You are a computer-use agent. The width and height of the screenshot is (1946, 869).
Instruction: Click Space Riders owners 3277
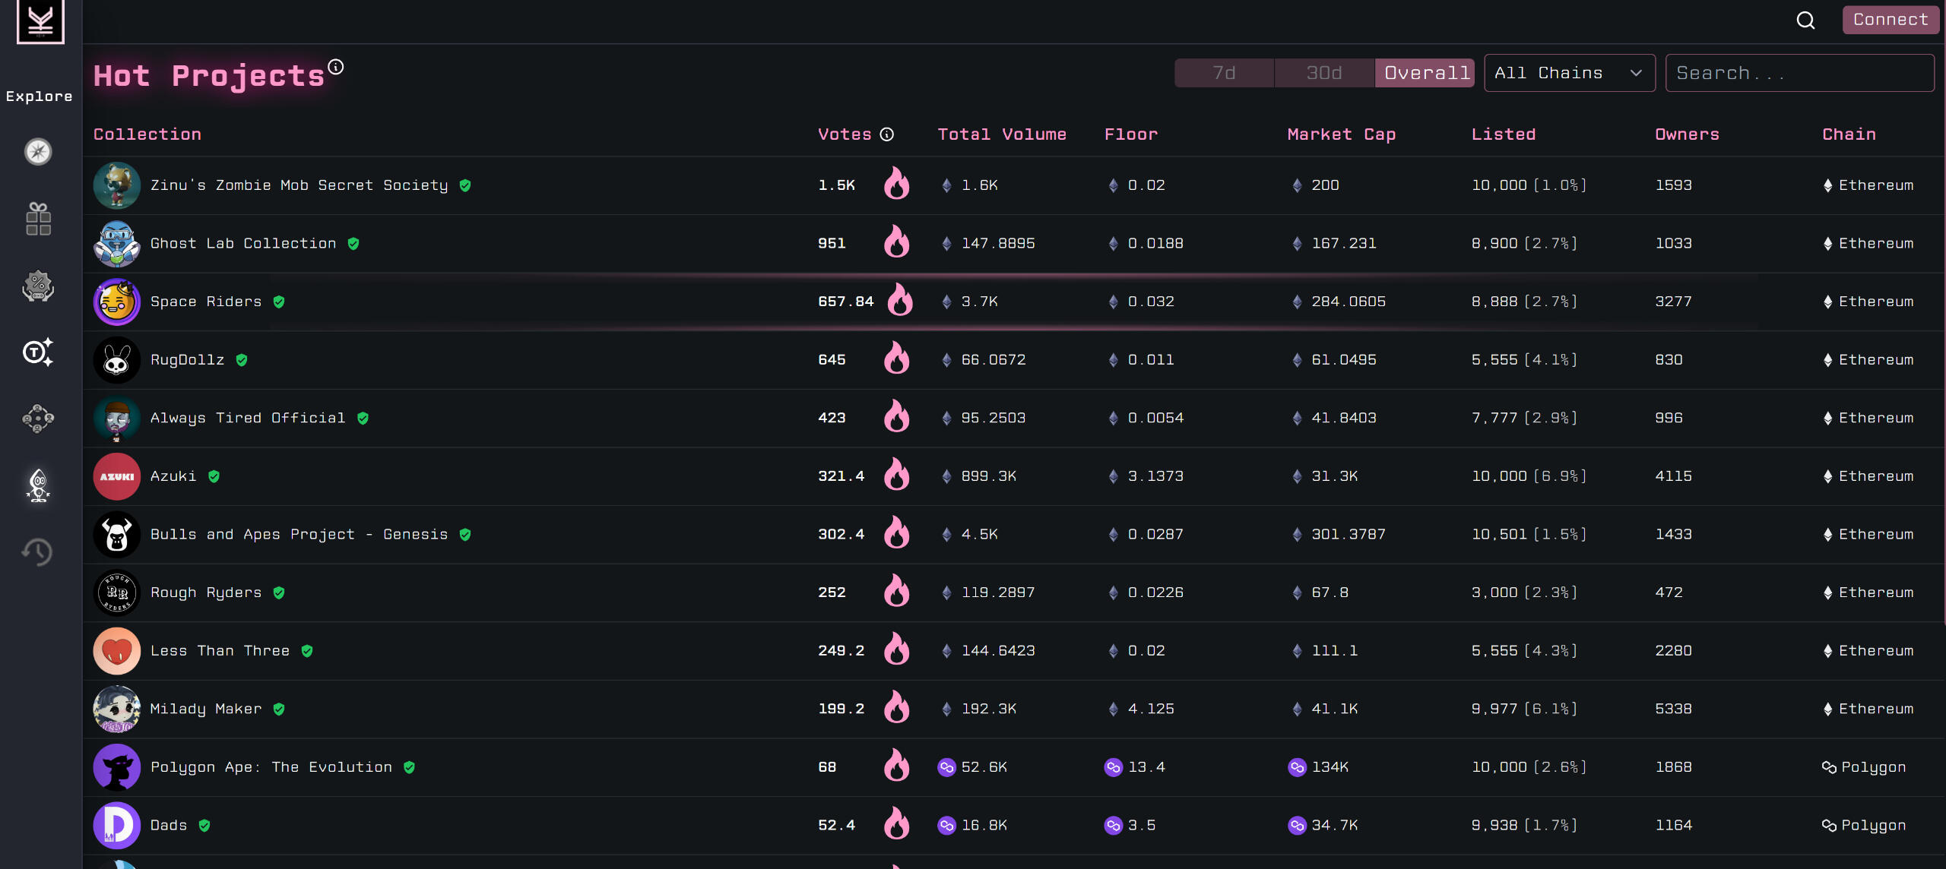(x=1673, y=302)
